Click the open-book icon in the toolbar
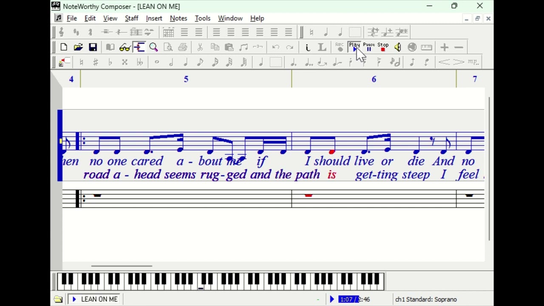Image resolution: width=544 pixels, height=306 pixels. [110, 47]
